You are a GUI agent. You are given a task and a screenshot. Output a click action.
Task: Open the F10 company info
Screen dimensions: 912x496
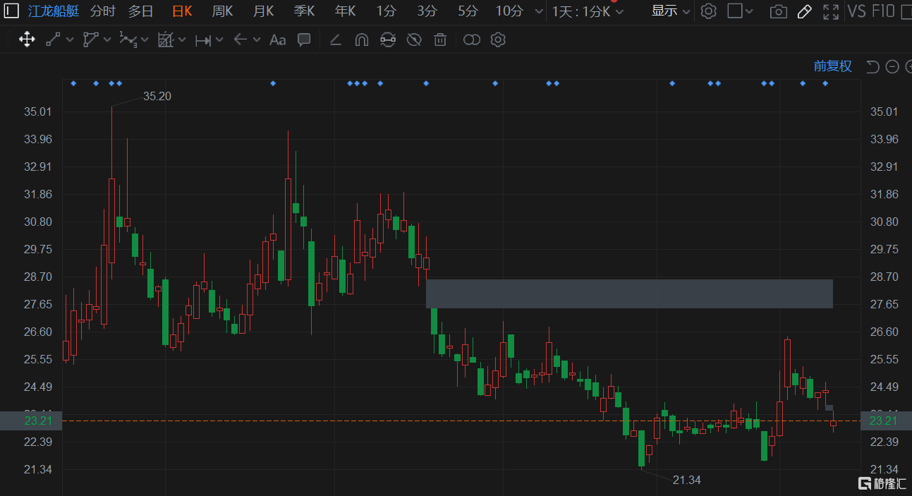click(883, 11)
